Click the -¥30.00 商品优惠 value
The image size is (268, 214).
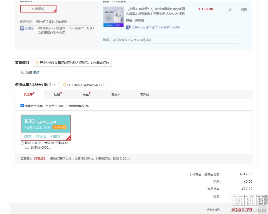(x=246, y=189)
